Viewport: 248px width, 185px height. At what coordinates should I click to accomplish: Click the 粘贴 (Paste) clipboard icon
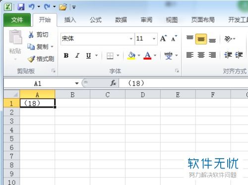tap(15, 37)
